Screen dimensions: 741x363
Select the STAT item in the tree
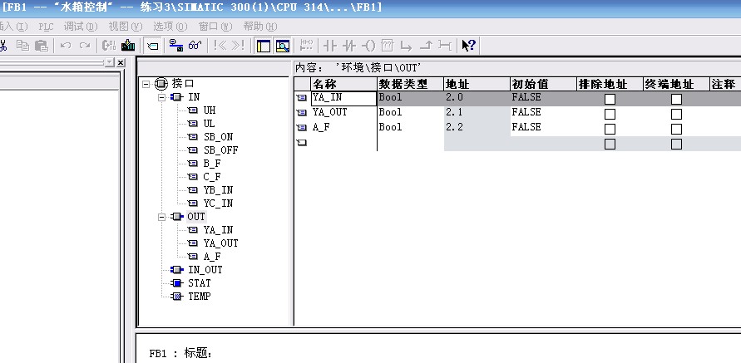coord(199,283)
